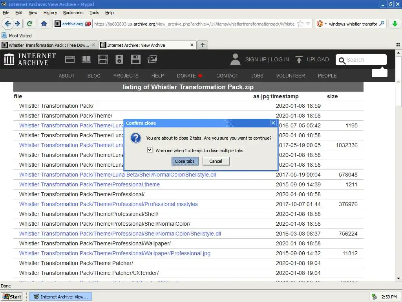The width and height of the screenshot is (402, 302).
Task: Open the ABOUT navigation link
Action: [67, 76]
